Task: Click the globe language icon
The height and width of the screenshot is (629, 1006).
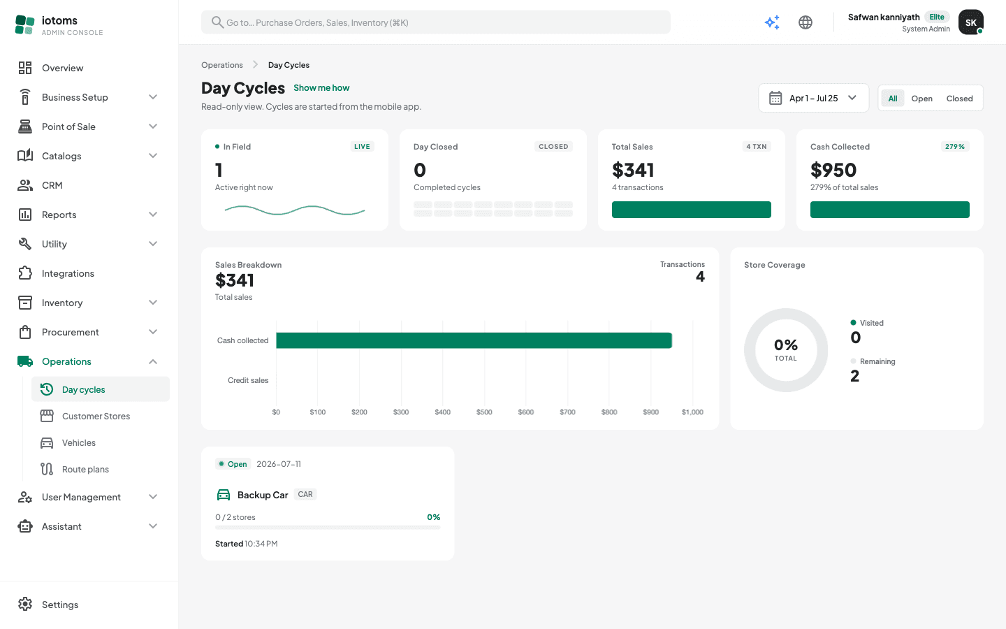Action: point(805,22)
